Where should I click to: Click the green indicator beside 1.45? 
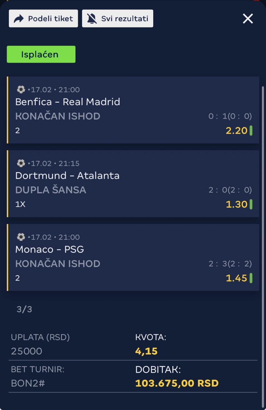(251, 278)
